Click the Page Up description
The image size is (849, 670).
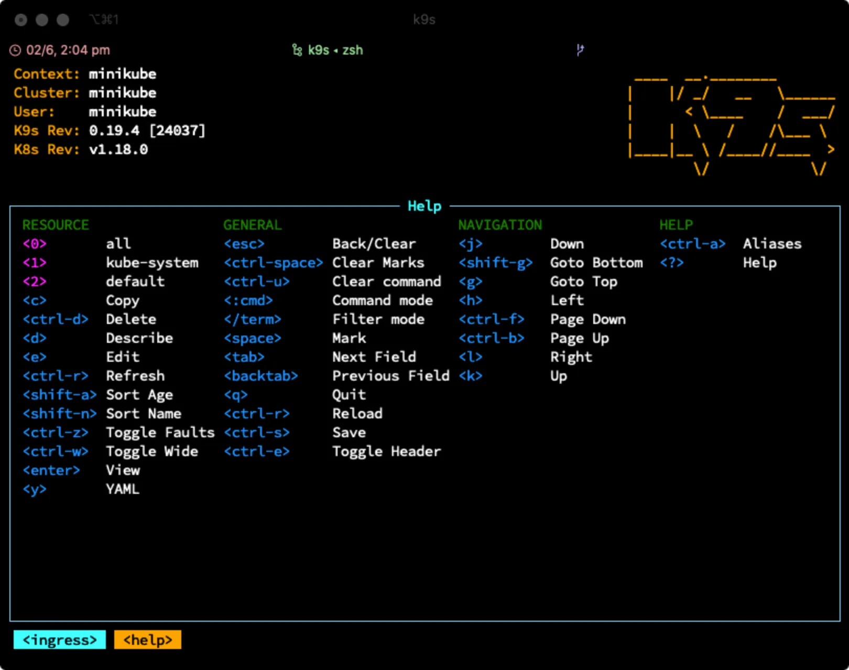580,338
